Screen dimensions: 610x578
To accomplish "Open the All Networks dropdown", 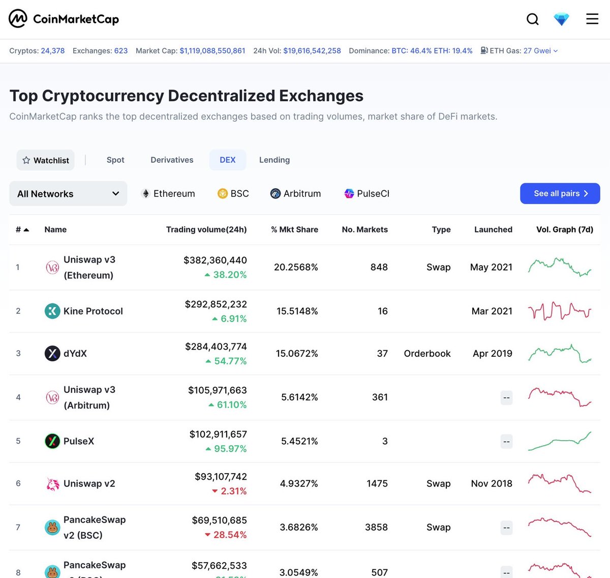I will coord(68,194).
